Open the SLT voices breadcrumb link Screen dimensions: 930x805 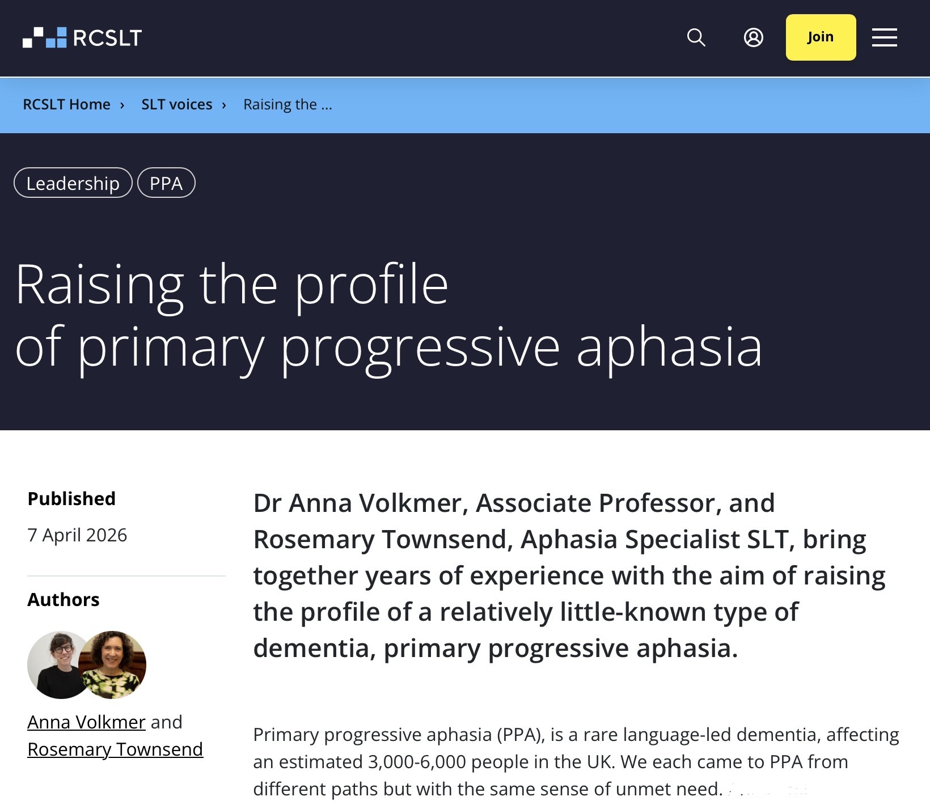click(176, 105)
